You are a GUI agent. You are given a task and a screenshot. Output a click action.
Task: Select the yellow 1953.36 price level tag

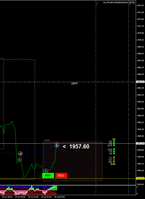coord(141,179)
